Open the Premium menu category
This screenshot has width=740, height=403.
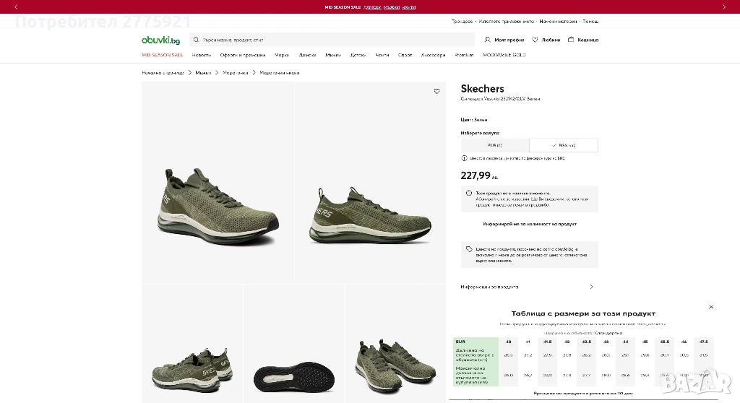click(464, 55)
